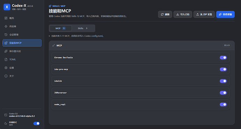
Task: Click the idalib label
Action: (x=58, y=81)
